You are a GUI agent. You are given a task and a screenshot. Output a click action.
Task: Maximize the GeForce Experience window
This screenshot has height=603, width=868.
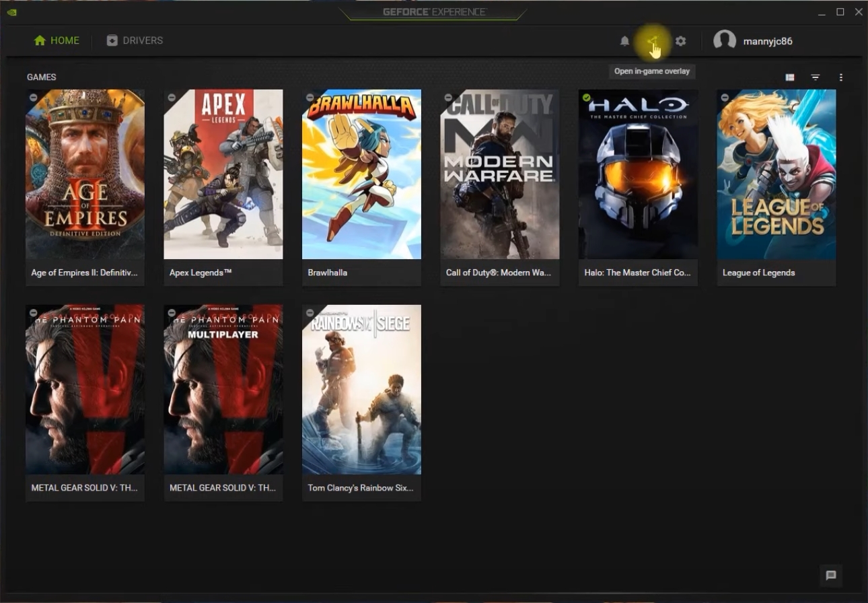click(x=840, y=12)
